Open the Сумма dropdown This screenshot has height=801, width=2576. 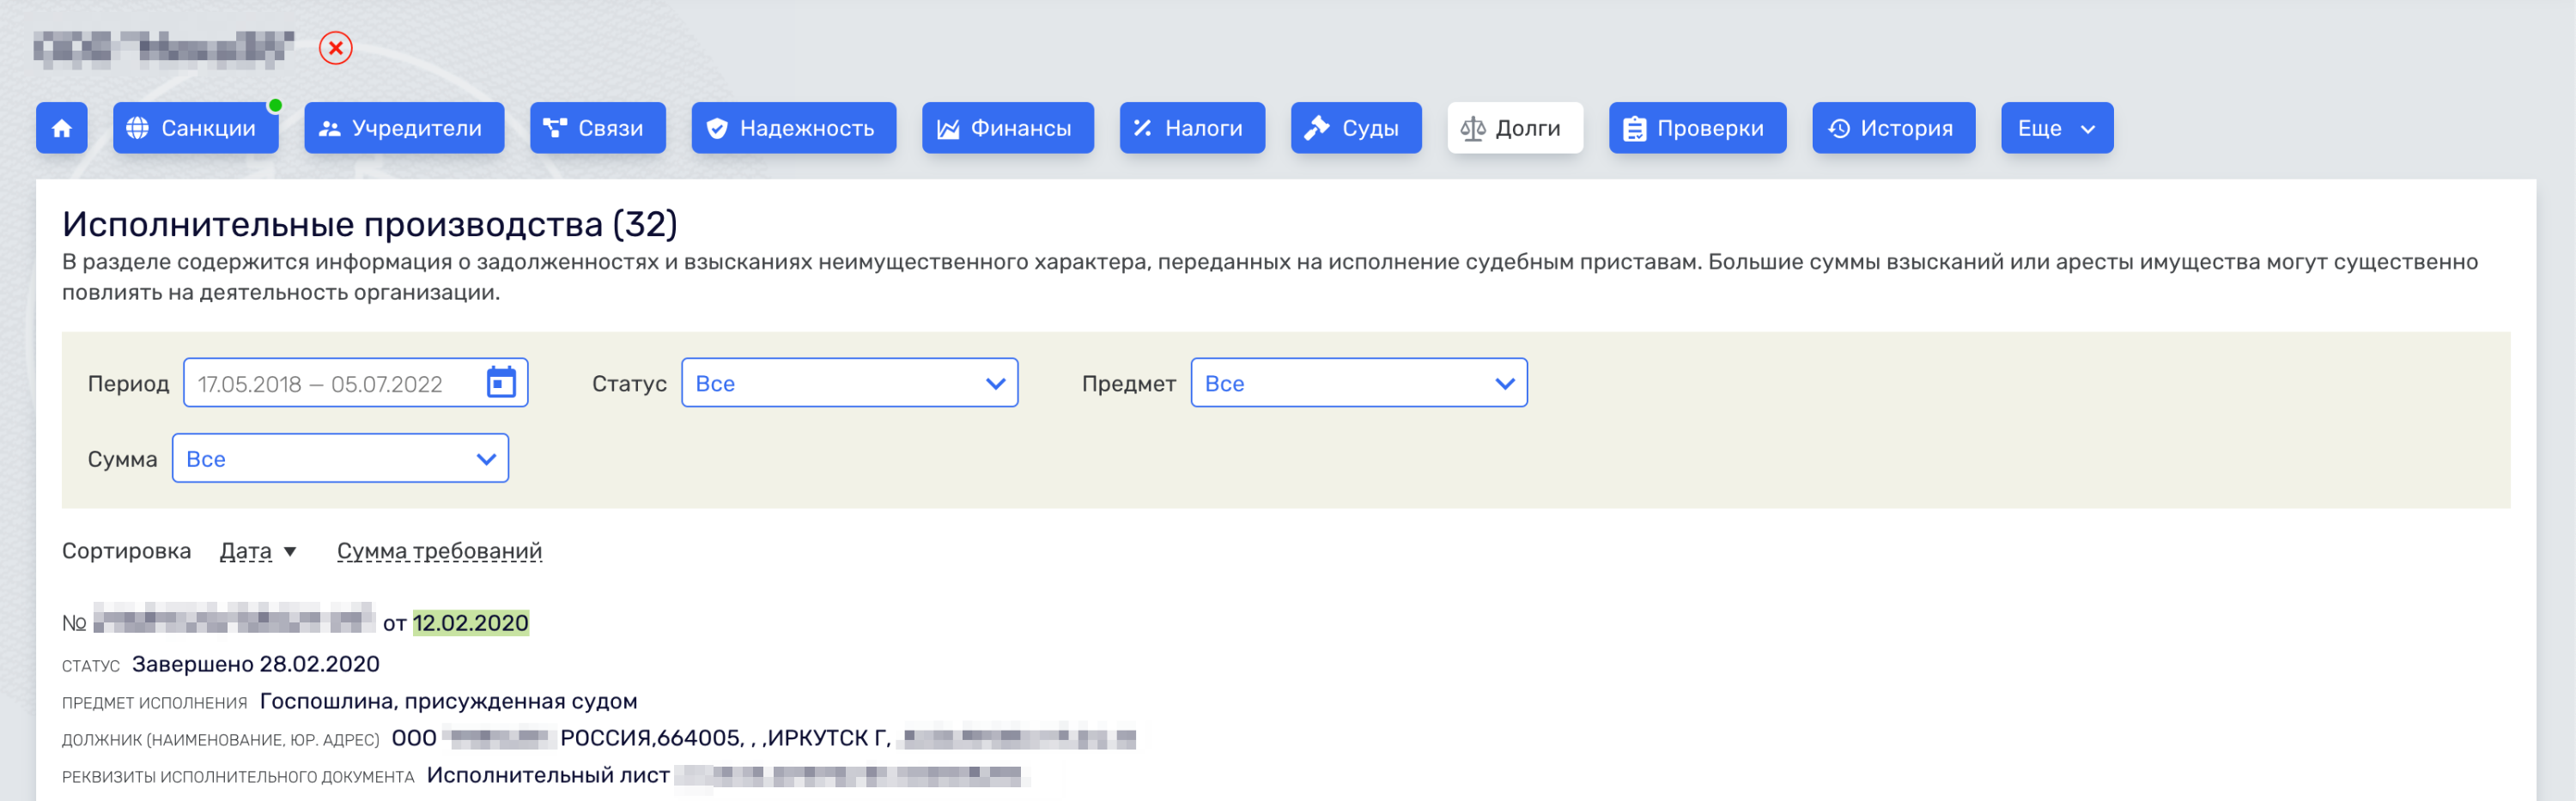click(x=340, y=459)
